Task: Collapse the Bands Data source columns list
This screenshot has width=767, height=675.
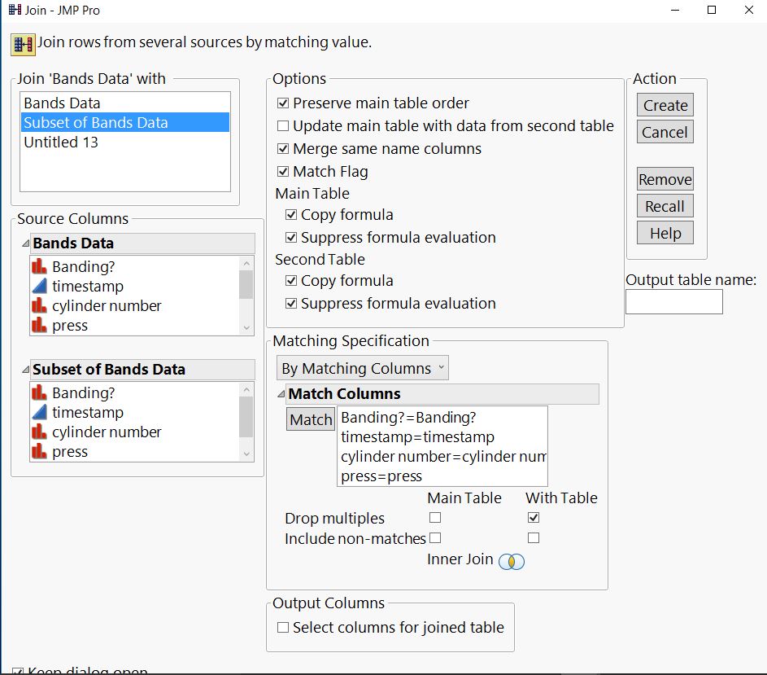Action: pos(25,243)
